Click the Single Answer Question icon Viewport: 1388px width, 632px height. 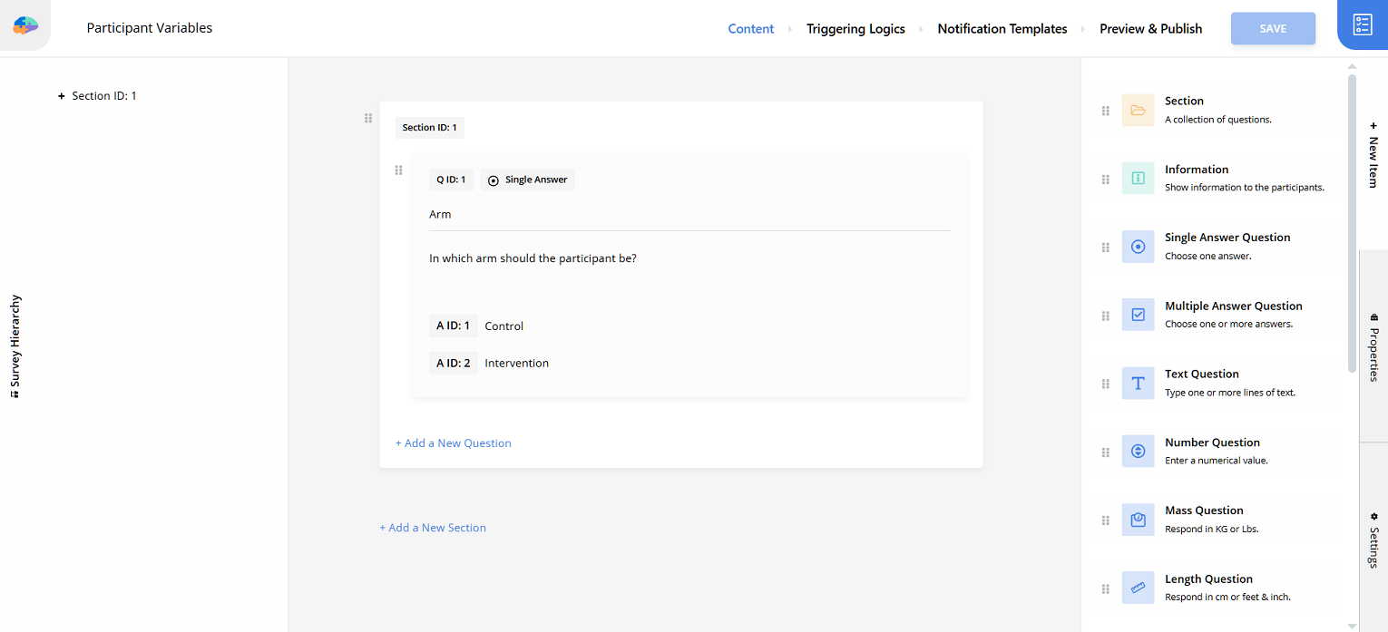[1138, 247]
